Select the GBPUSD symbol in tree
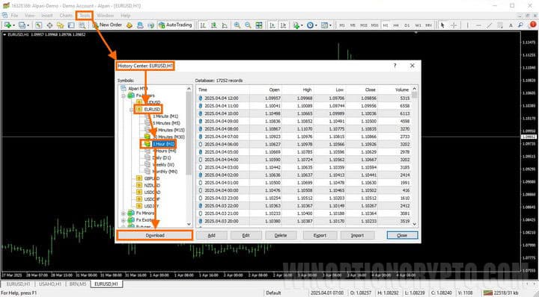This screenshot has width=539, height=297. coord(151,178)
